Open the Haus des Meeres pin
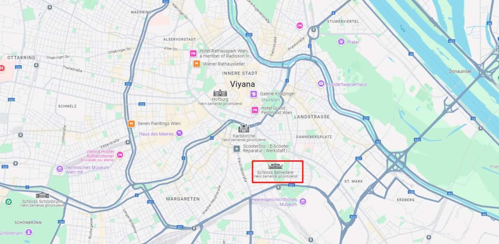The width and height of the screenshot is (499, 244). pyautogui.click(x=179, y=133)
